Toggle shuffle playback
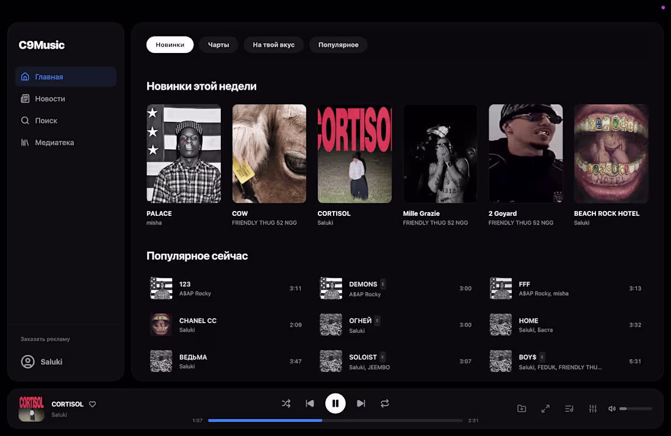The image size is (671, 436). click(286, 403)
